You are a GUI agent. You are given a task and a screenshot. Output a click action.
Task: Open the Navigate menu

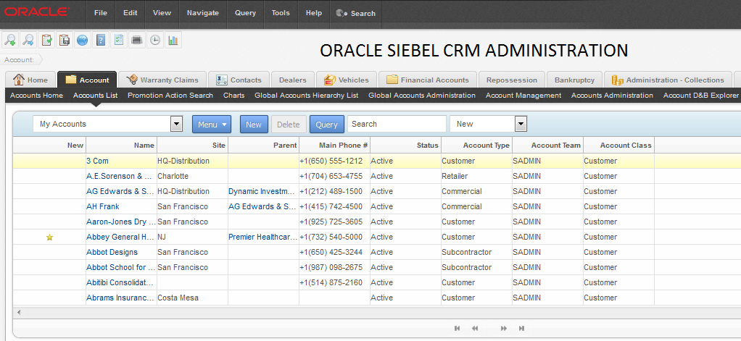[x=203, y=13]
